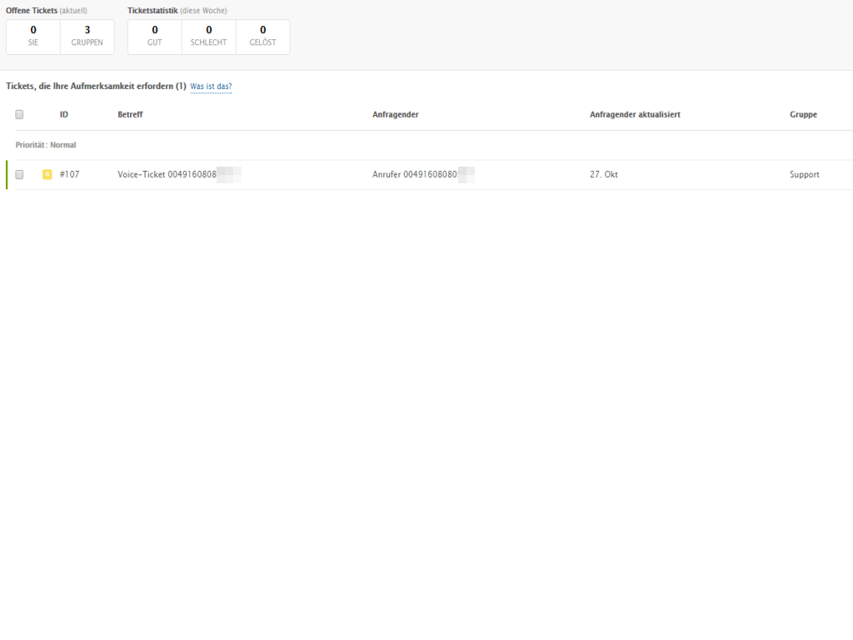
Task: Click the yellow status icon of ticket #107
Action: tap(47, 174)
